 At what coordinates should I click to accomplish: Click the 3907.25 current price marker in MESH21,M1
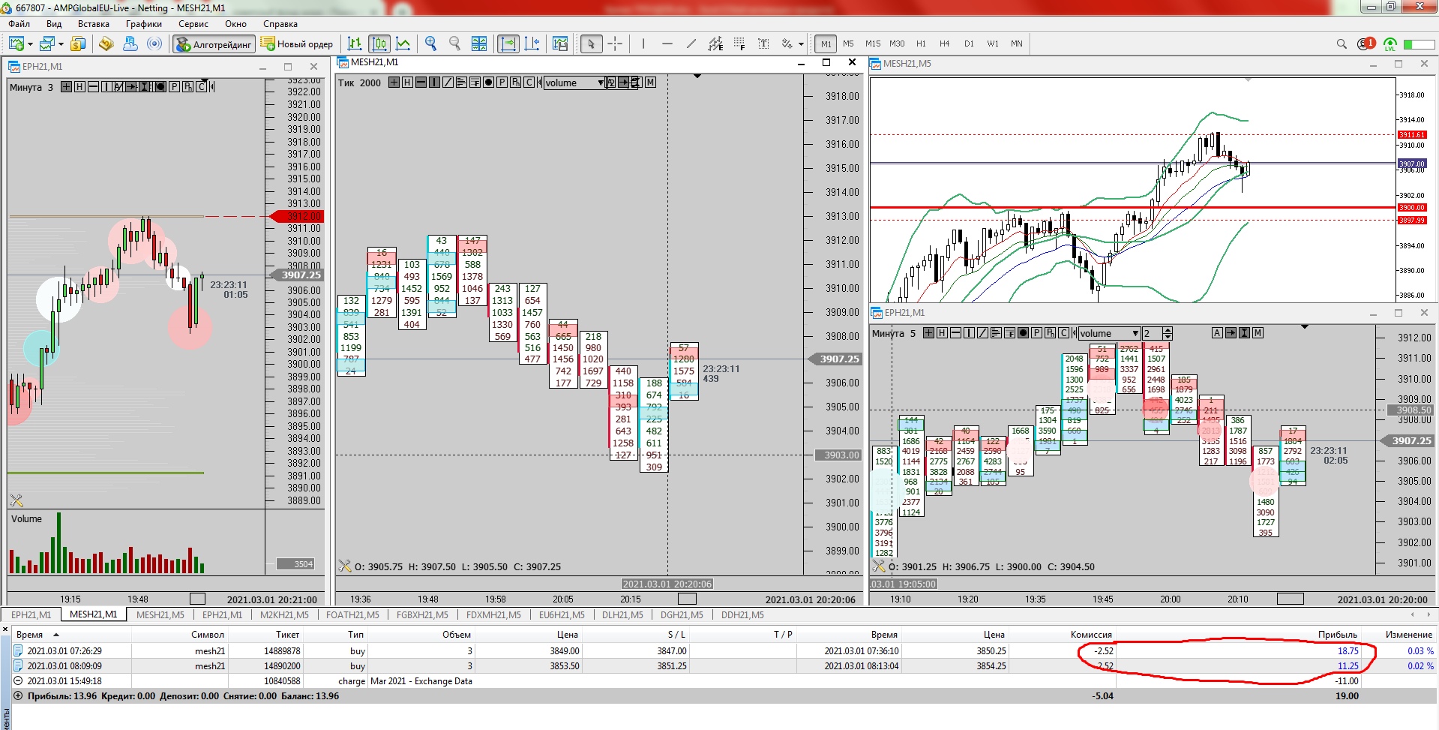click(835, 359)
